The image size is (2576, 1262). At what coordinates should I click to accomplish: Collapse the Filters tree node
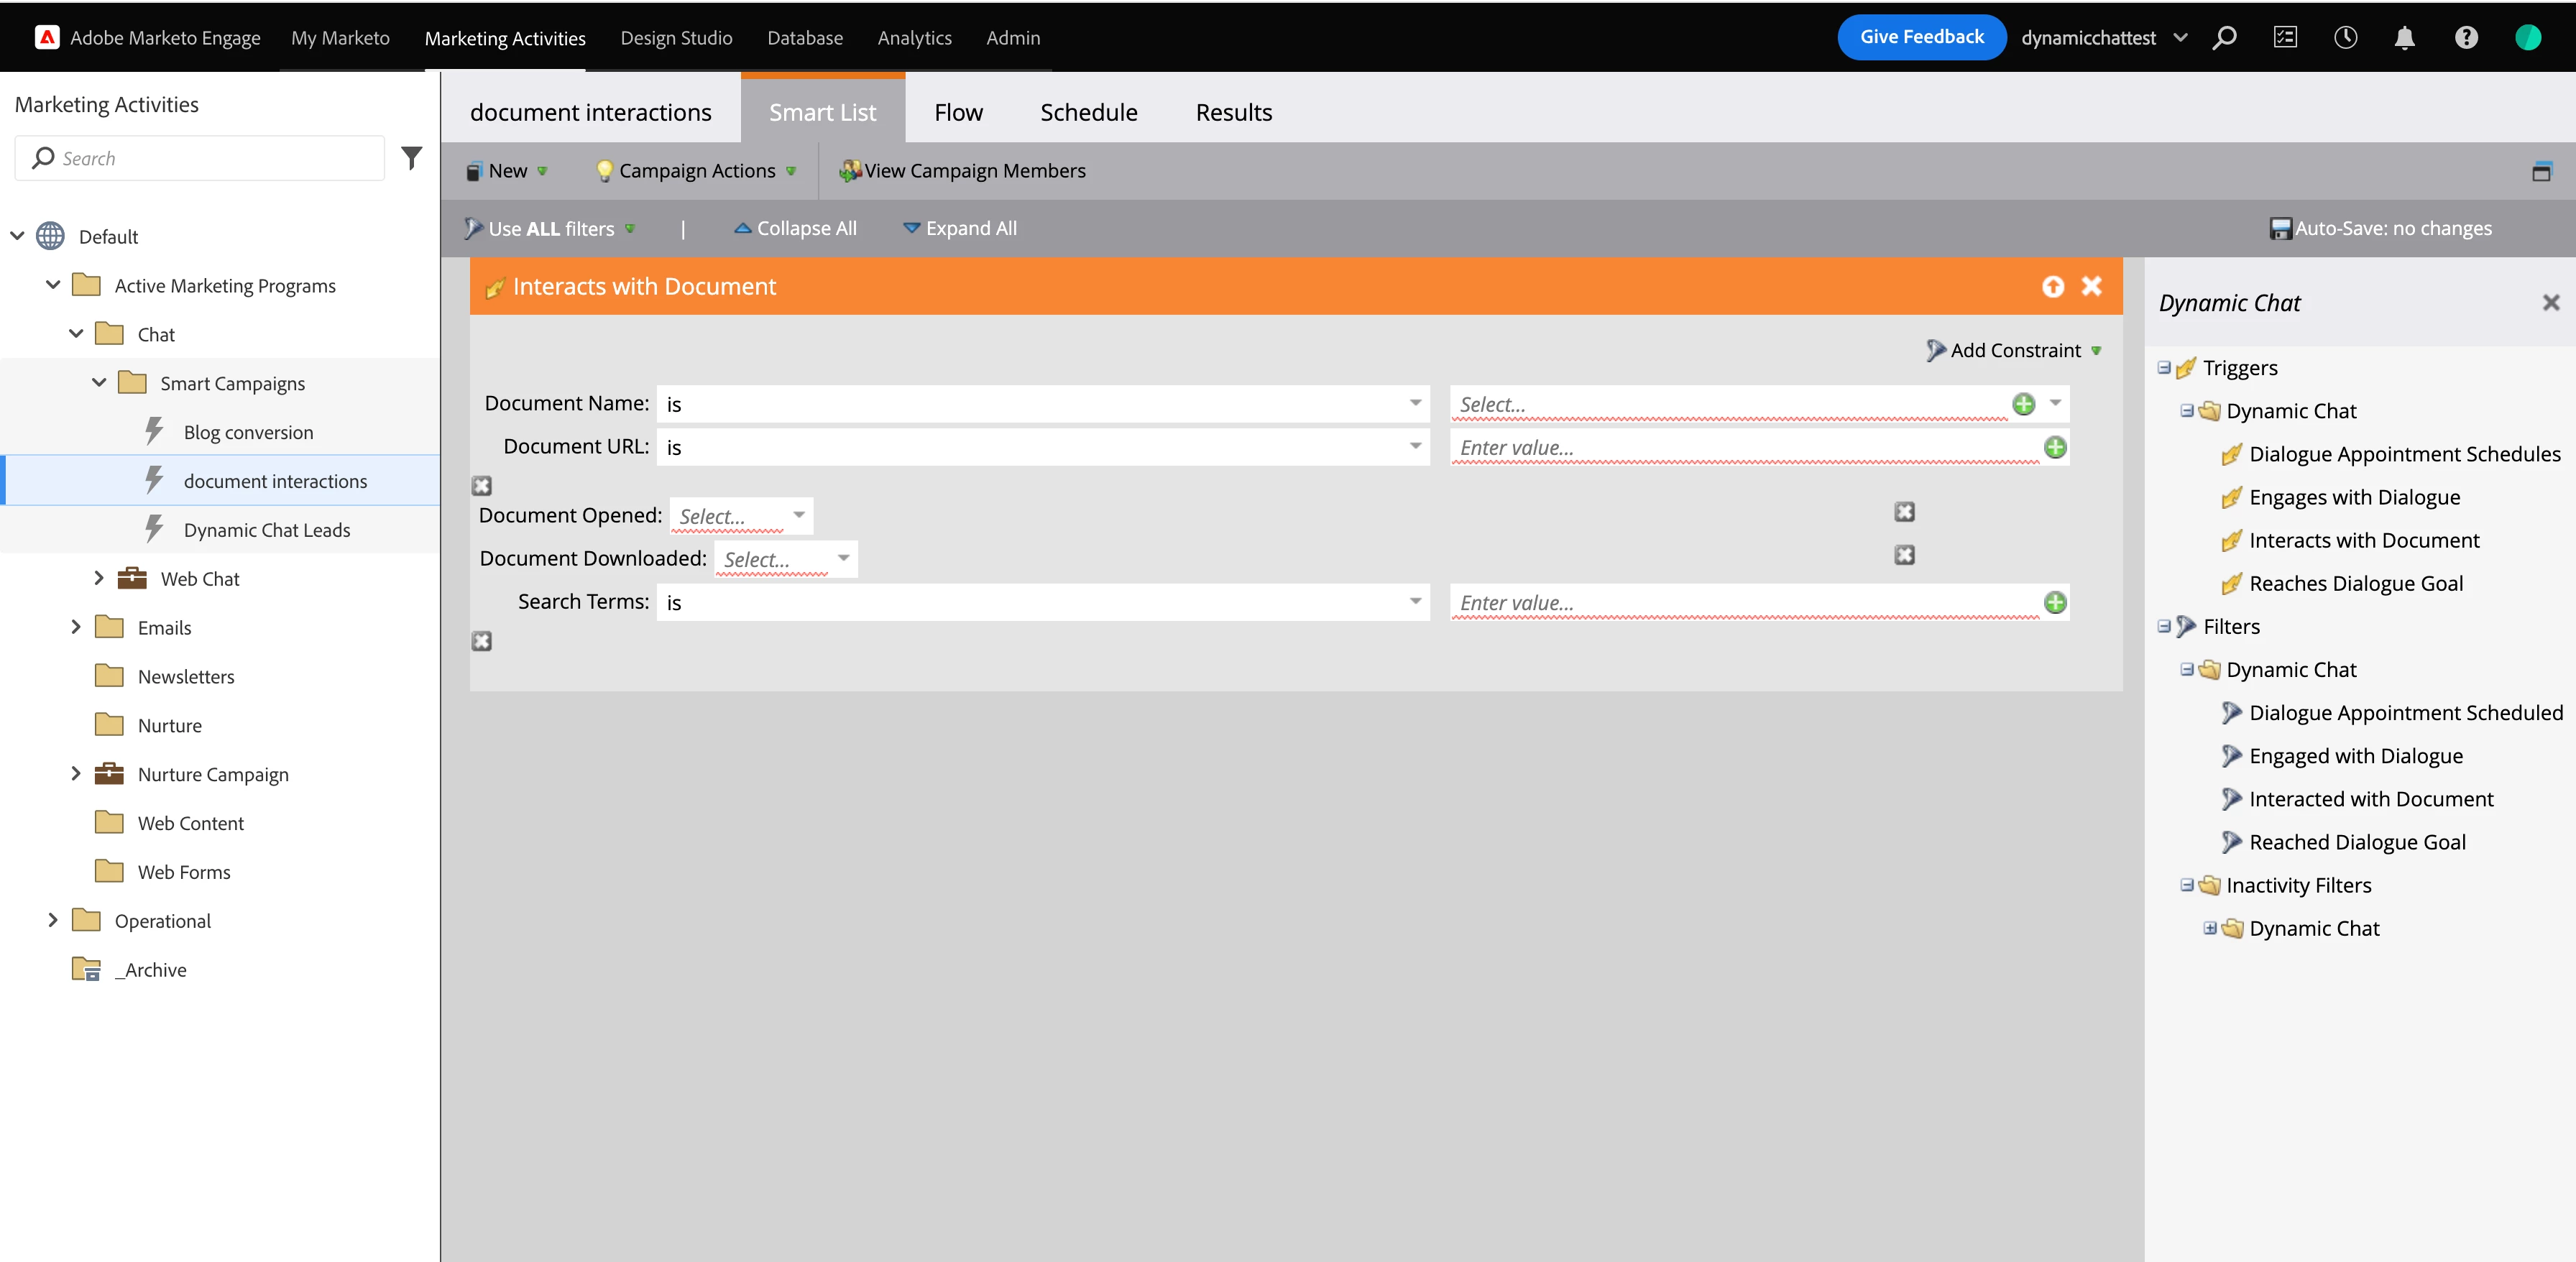[2164, 627]
